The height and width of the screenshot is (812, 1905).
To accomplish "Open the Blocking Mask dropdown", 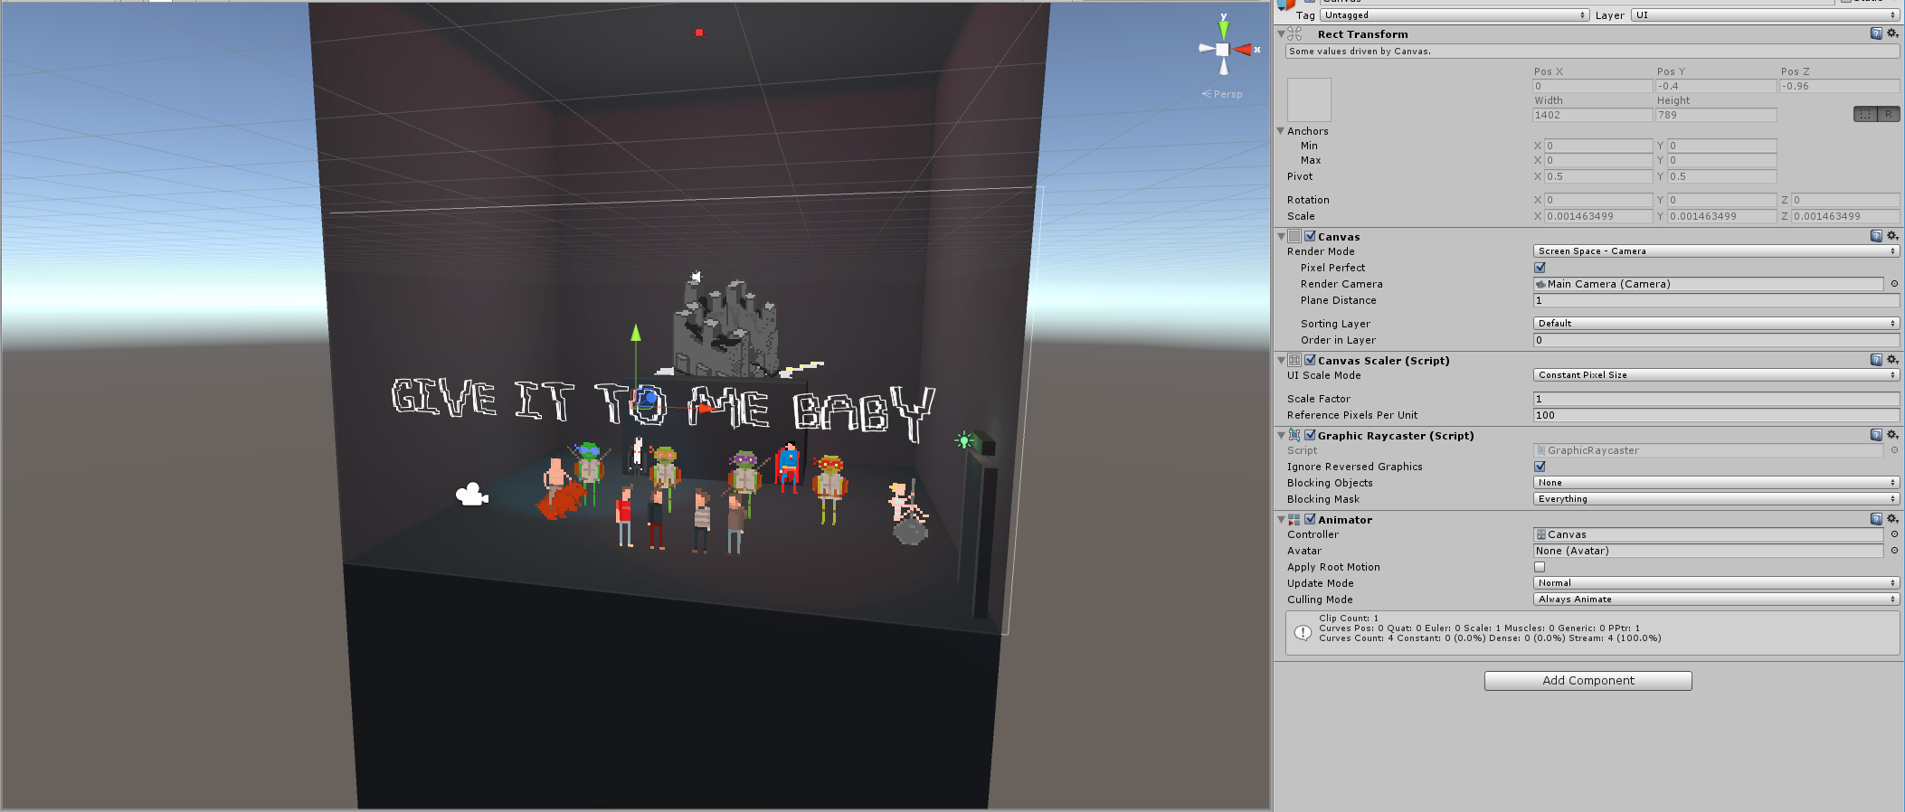I will pyautogui.click(x=1717, y=499).
